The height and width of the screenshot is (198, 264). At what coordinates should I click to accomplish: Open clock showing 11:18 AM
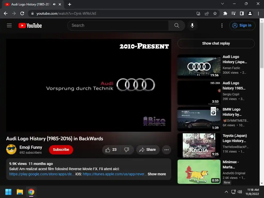[252, 192]
